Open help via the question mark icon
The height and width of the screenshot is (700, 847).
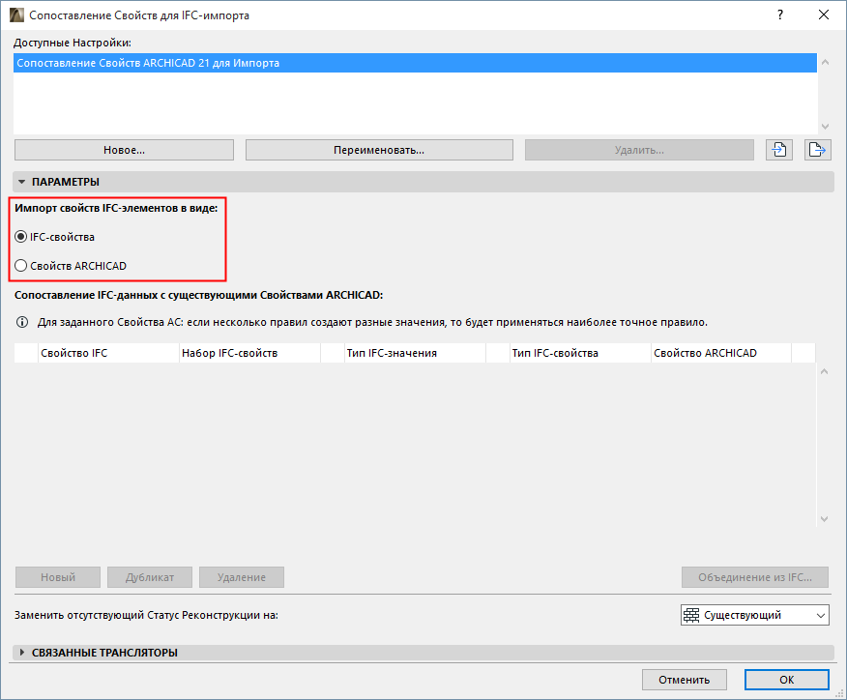[780, 15]
